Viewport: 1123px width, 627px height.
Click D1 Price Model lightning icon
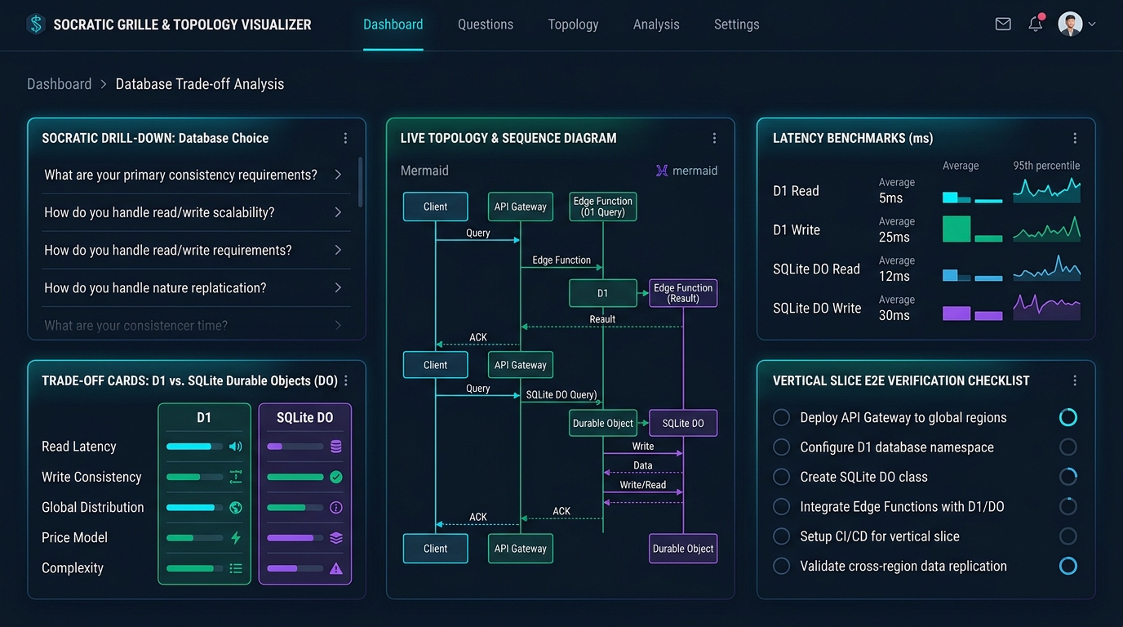tap(236, 537)
